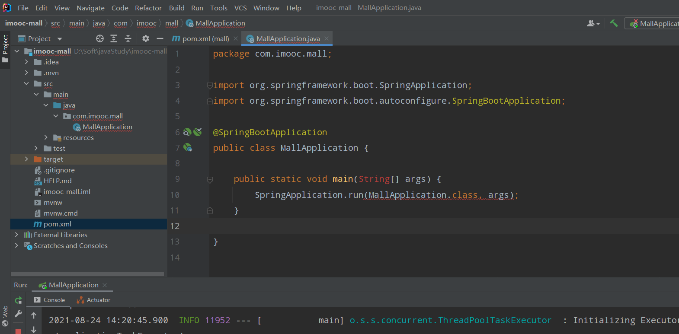Image resolution: width=679 pixels, height=334 pixels.
Task: Click MallApplication breadcrumb in navigation bar
Action: point(216,23)
